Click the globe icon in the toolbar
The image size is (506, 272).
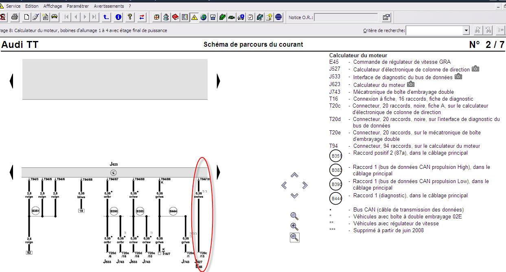[x=203, y=17]
